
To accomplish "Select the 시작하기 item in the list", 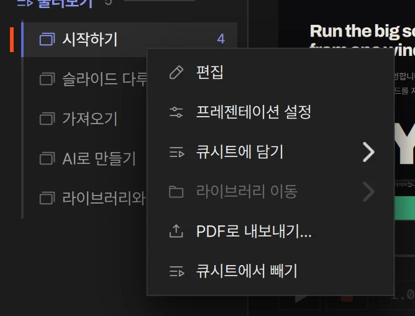I will tap(130, 40).
